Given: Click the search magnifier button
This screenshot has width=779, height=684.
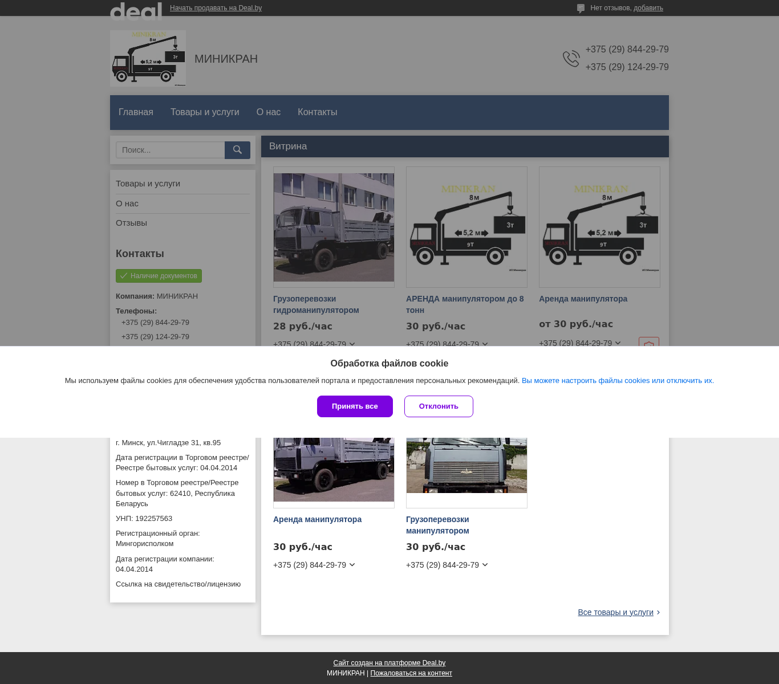Looking at the screenshot, I should pyautogui.click(x=237, y=150).
